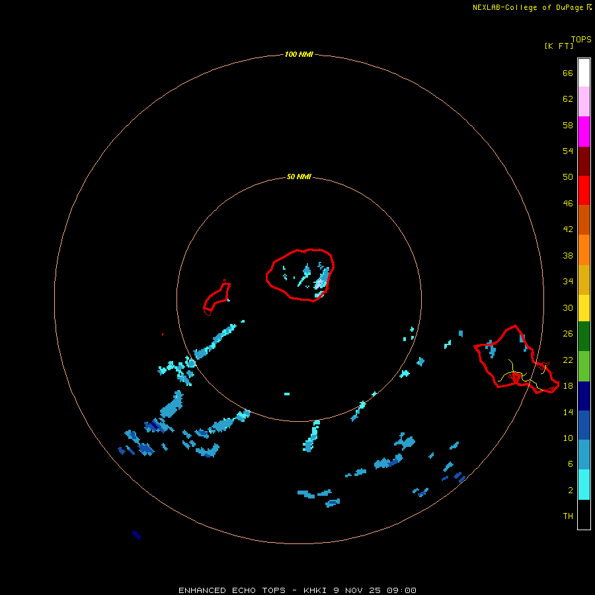Select the light green swatch between 22 and 26
This screenshot has width=595, height=595.
584,366
